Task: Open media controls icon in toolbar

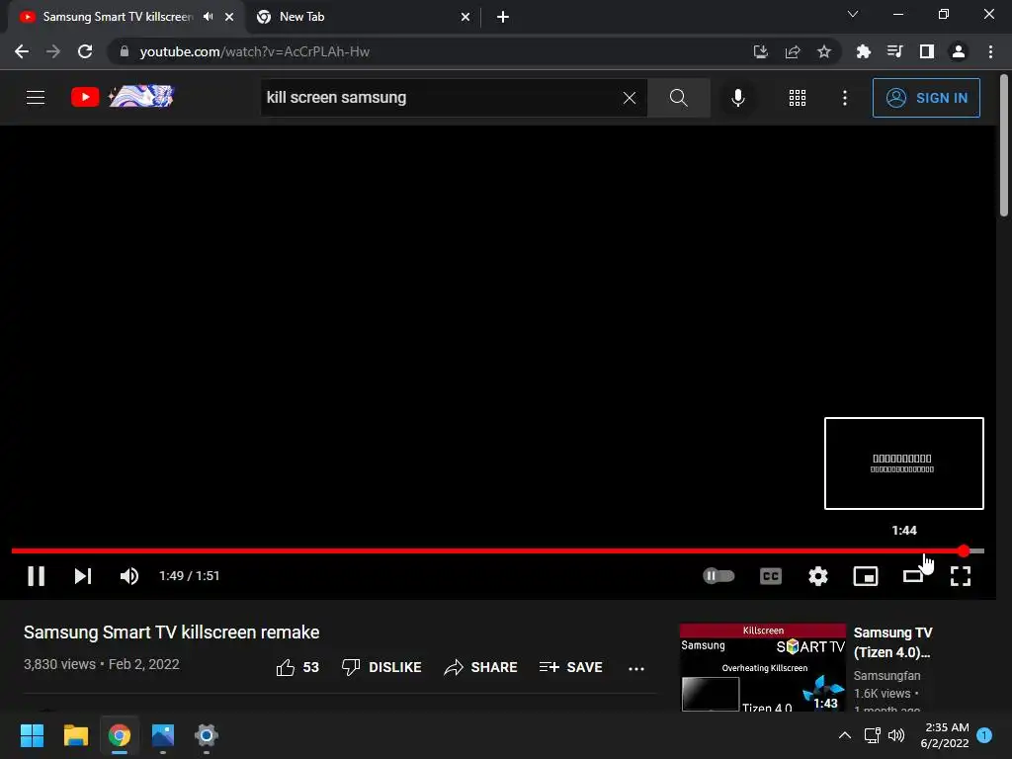Action: (894, 51)
